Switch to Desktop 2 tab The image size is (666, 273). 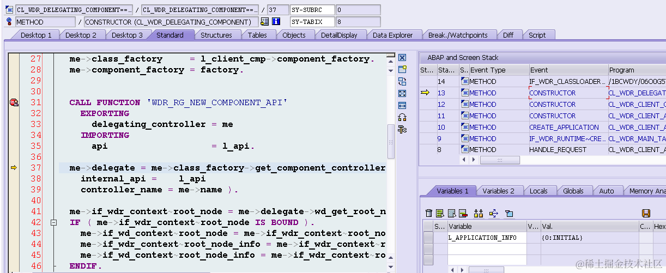click(x=81, y=35)
